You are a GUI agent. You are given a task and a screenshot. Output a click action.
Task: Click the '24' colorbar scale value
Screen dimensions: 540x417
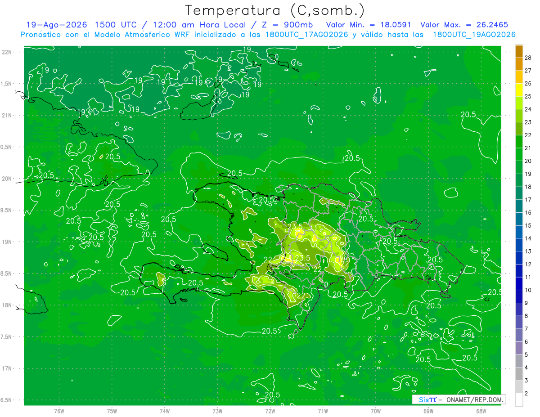(x=528, y=109)
